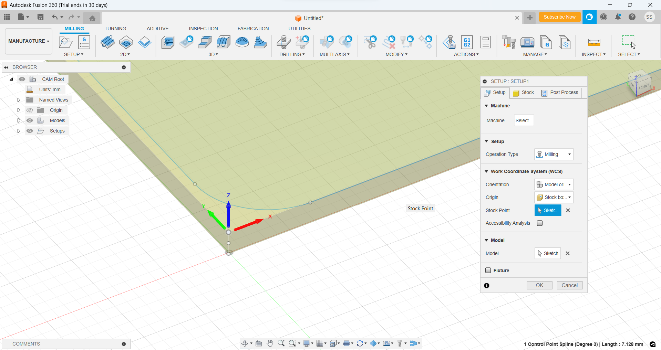Open the Post Process tab in dialog
Viewport: 661px width, 350px height.
point(560,93)
